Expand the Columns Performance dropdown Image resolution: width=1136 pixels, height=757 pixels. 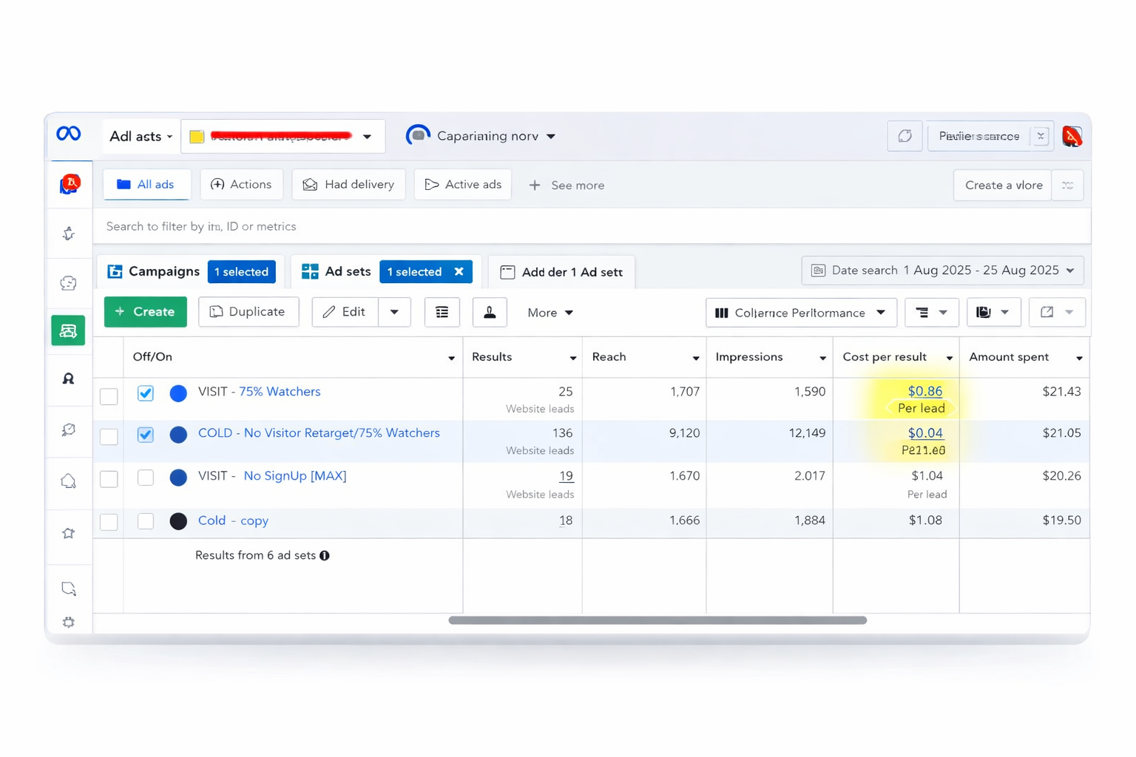(800, 312)
